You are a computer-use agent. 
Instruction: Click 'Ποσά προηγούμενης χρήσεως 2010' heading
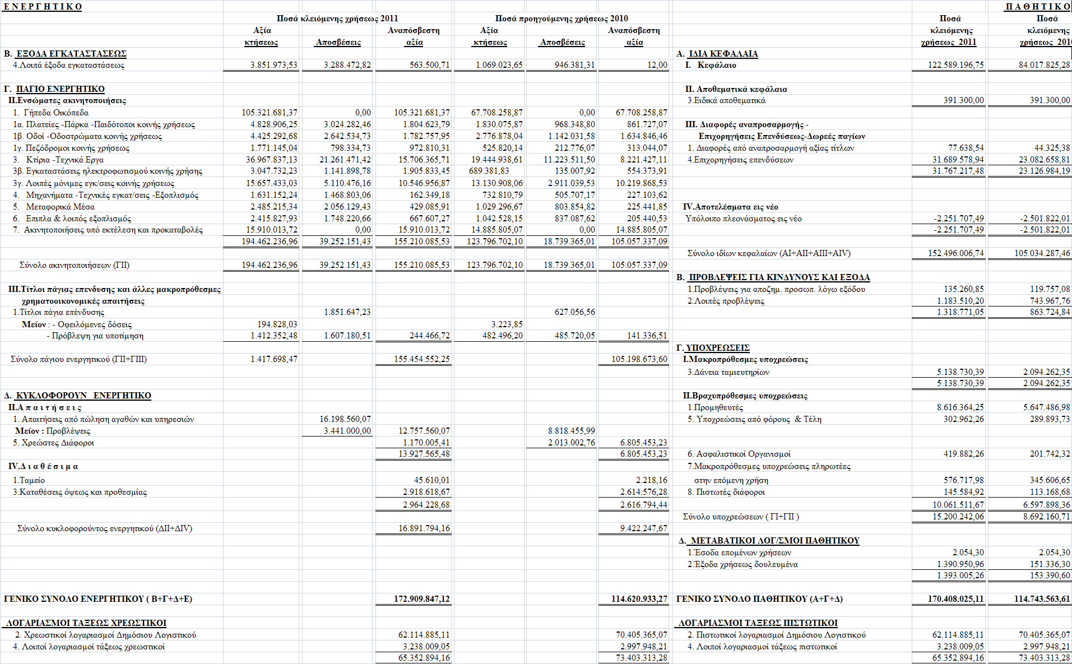pyautogui.click(x=561, y=18)
